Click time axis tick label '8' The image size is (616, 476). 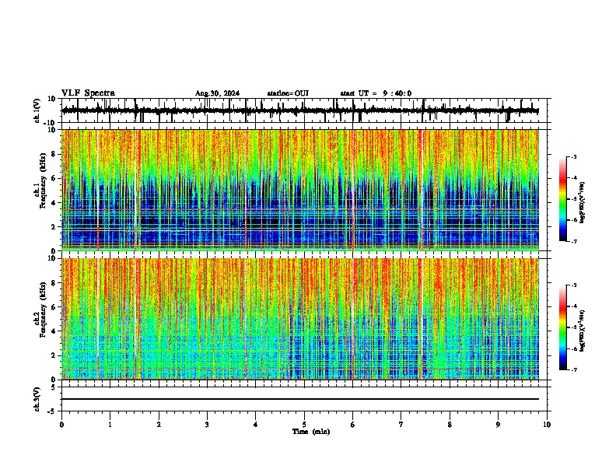pos(450,425)
